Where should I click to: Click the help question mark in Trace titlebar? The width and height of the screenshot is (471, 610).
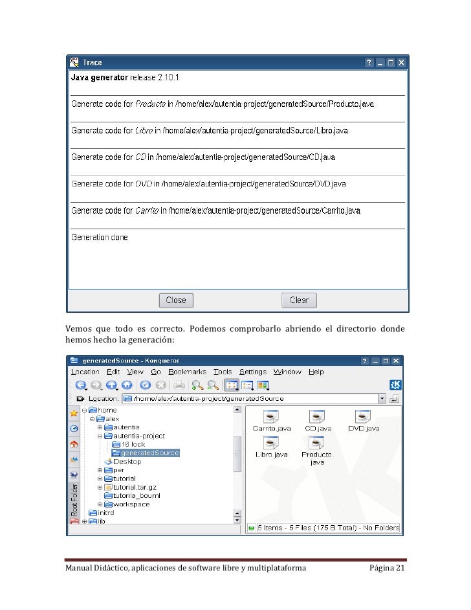[369, 63]
